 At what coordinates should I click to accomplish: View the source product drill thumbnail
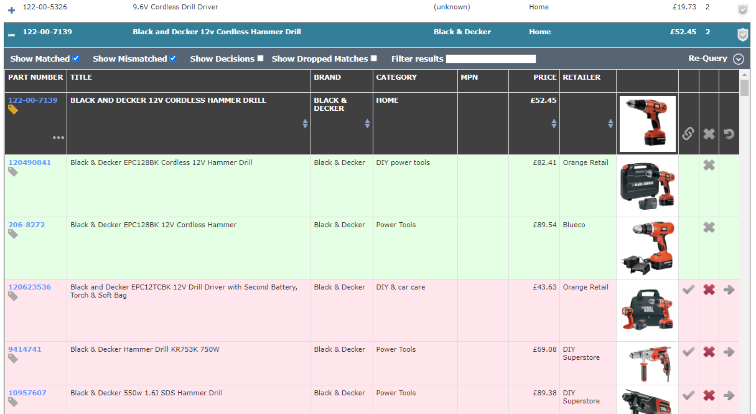click(647, 123)
